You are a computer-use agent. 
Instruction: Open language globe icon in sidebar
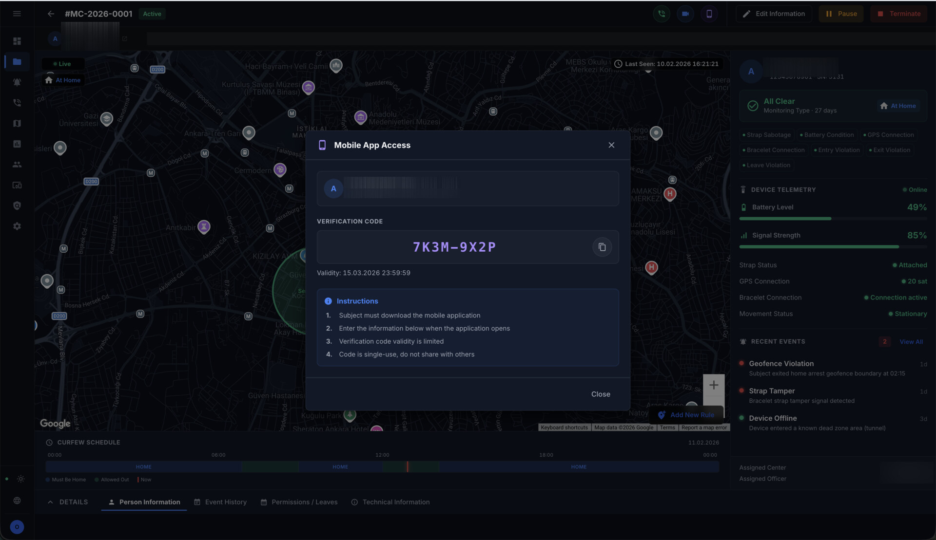coord(17,501)
